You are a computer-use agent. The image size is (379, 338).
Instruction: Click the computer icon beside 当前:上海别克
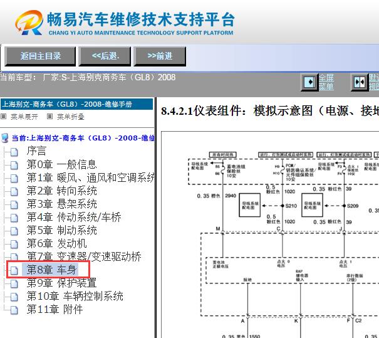[4, 138]
